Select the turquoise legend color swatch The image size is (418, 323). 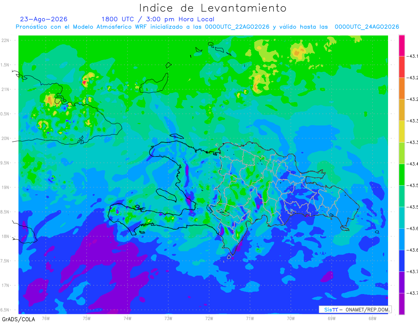click(x=402, y=217)
